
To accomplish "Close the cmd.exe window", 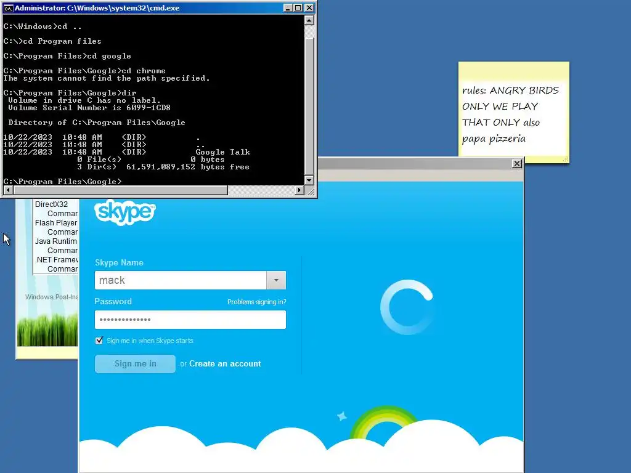I will click(x=309, y=8).
